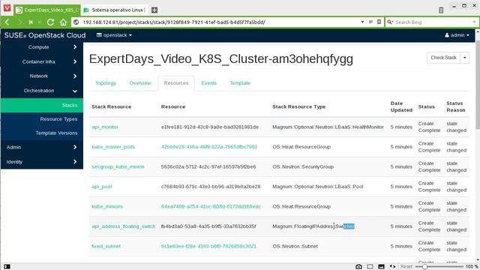The width and height of the screenshot is (480, 270).
Task: Open page actions code brackets icon
Action: click(392, 267)
